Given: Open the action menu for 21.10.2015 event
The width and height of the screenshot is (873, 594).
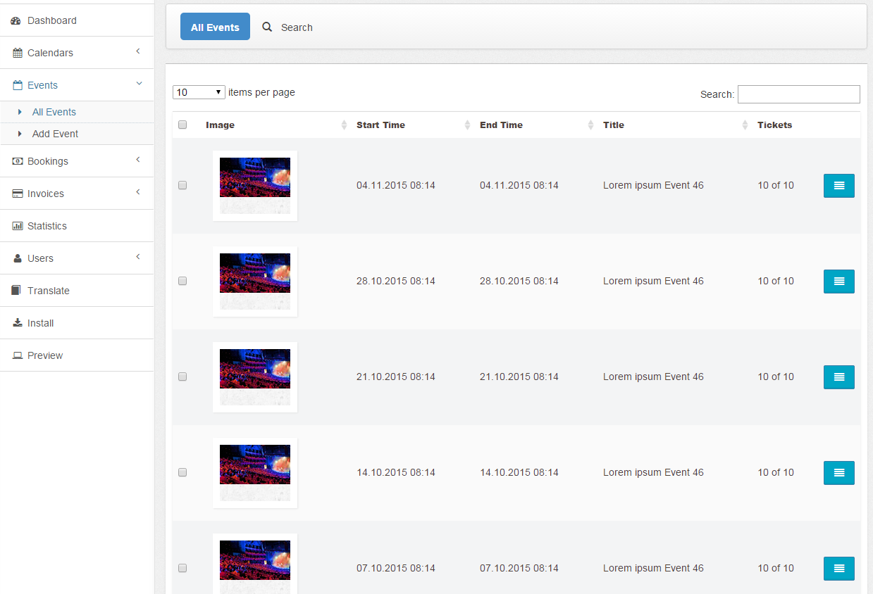Looking at the screenshot, I should point(838,377).
